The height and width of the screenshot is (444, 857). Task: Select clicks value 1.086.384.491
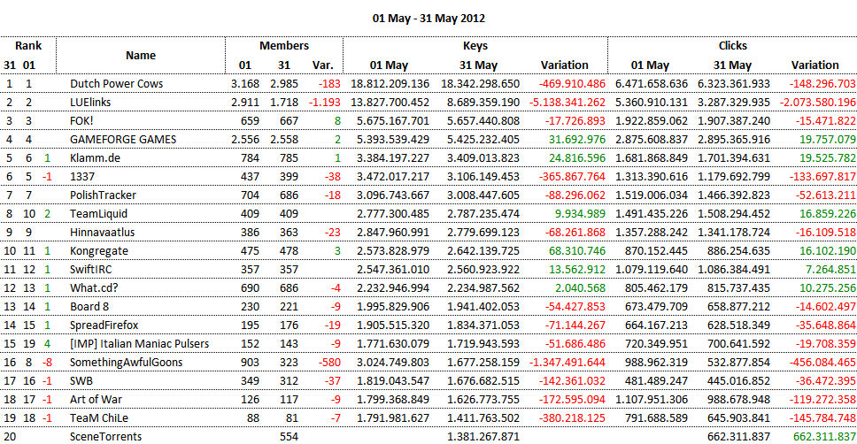point(734,269)
